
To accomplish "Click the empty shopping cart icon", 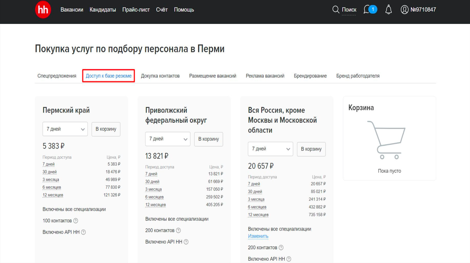I will [387, 140].
